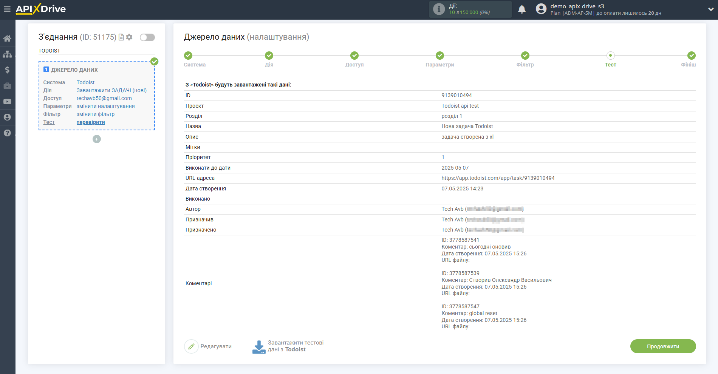Click the connection document copy icon
This screenshot has height=374, width=718.
point(121,37)
